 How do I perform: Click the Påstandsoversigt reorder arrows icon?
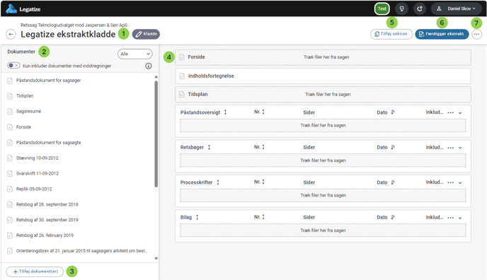coord(226,112)
